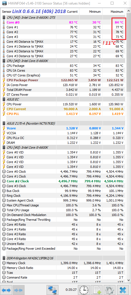Click the thermometer icon beside Core #0

tap(4, 22)
